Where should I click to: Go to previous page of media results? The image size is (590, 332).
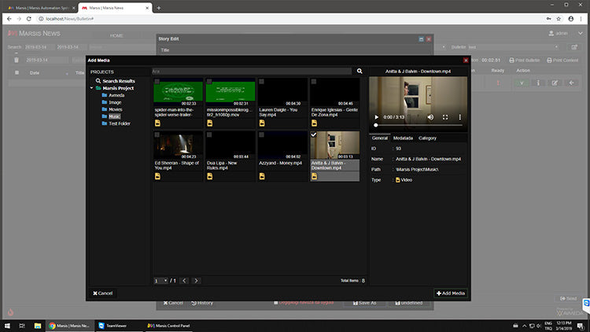tap(183, 280)
